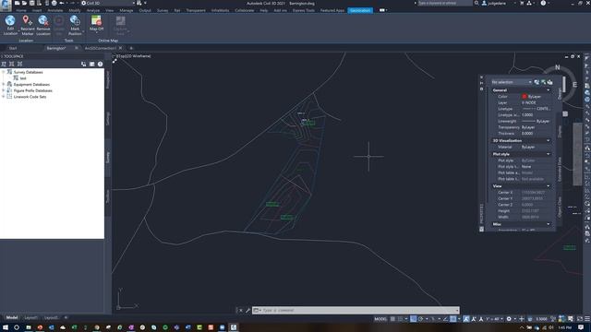
Task: Open the Analyze ribbon tab
Action: point(93,10)
